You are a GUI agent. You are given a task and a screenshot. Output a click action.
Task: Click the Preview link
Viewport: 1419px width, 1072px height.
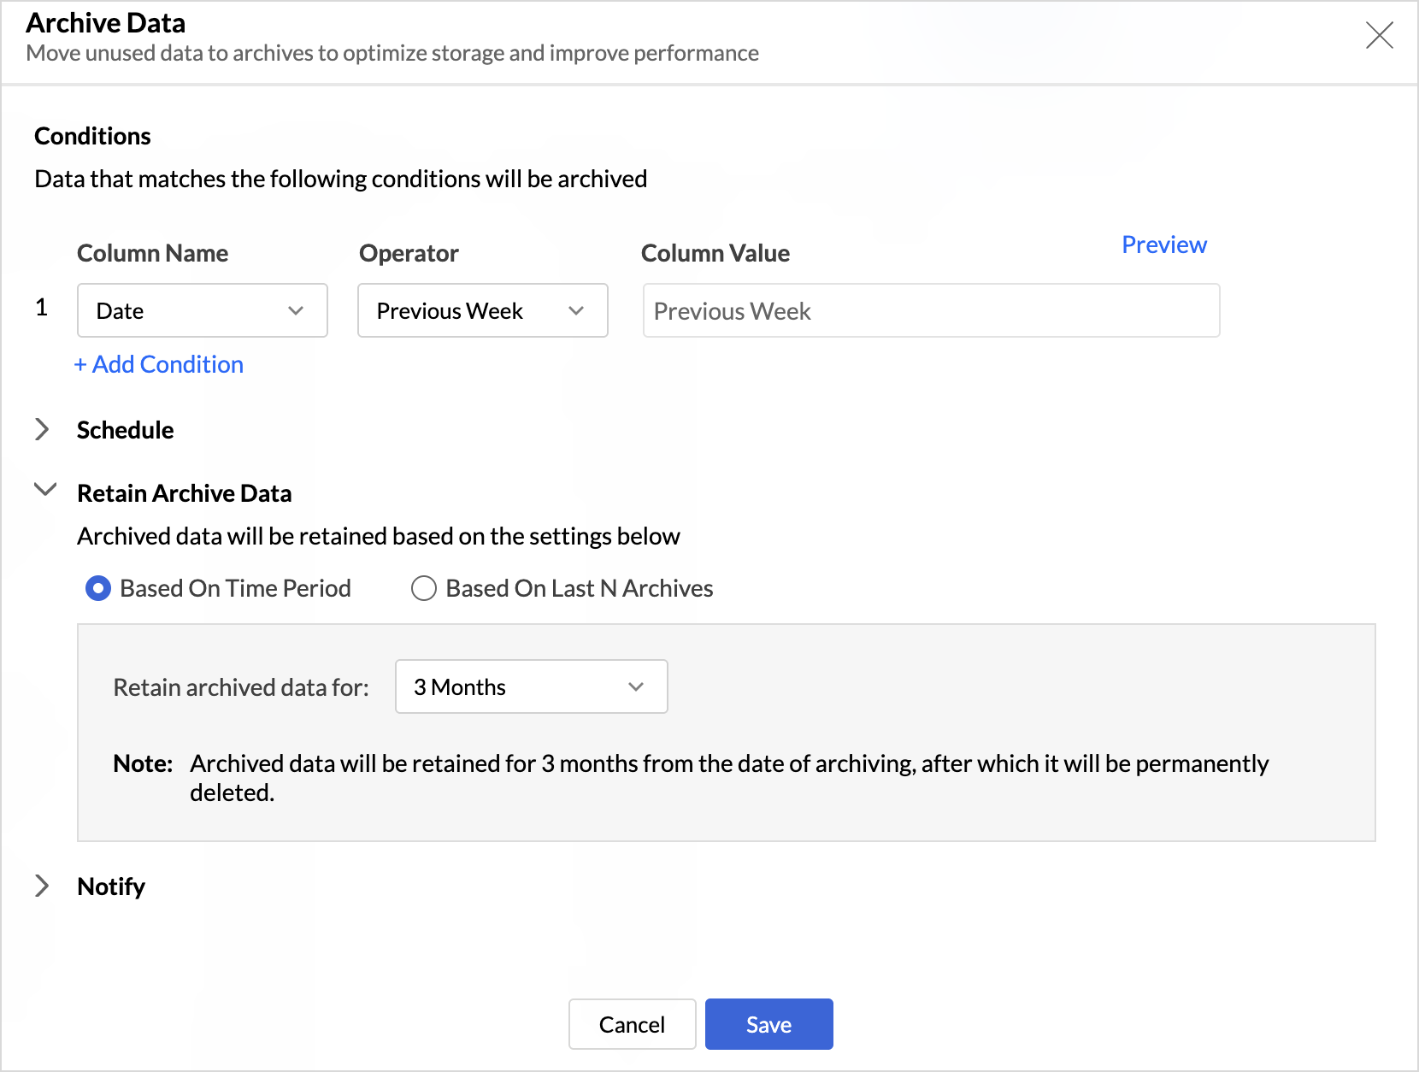pos(1163,244)
